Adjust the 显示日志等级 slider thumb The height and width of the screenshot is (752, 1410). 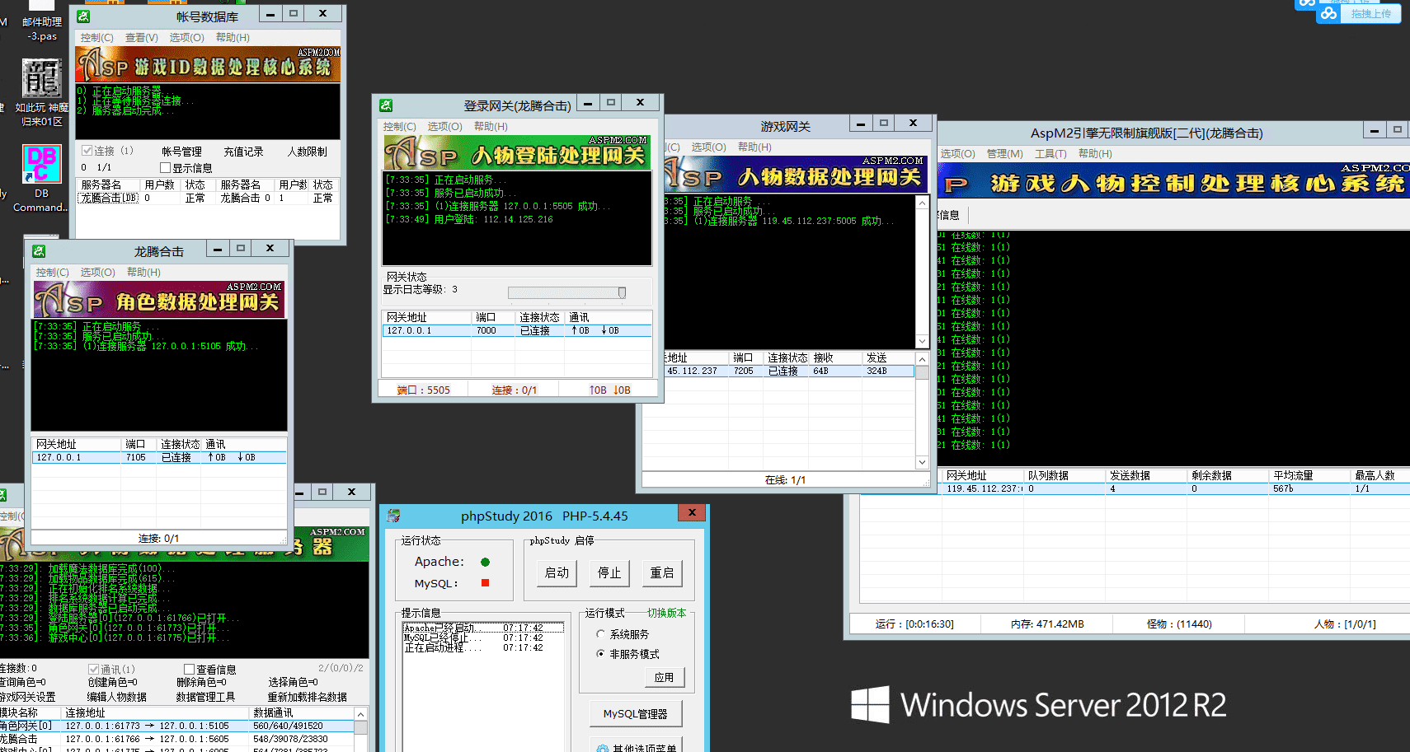[622, 292]
